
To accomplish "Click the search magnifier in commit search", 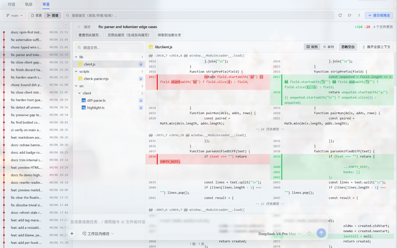I will pyautogui.click(x=68, y=16).
